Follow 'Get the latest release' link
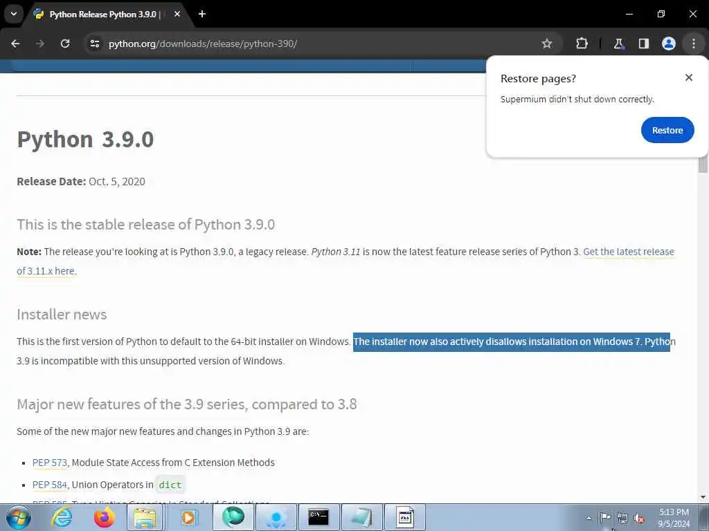 pyautogui.click(x=629, y=252)
